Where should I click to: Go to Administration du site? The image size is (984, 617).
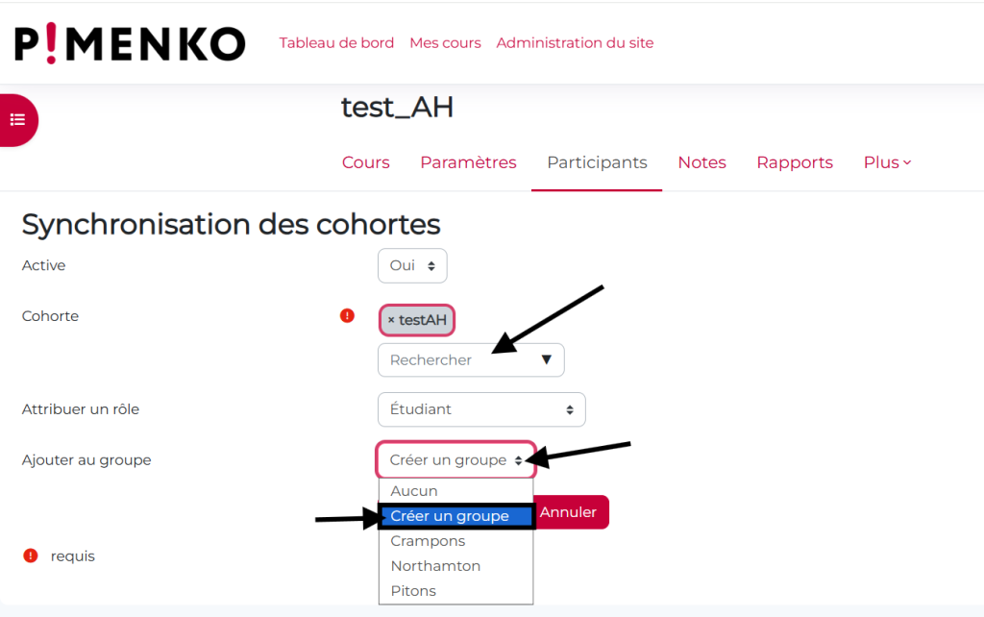pos(575,42)
